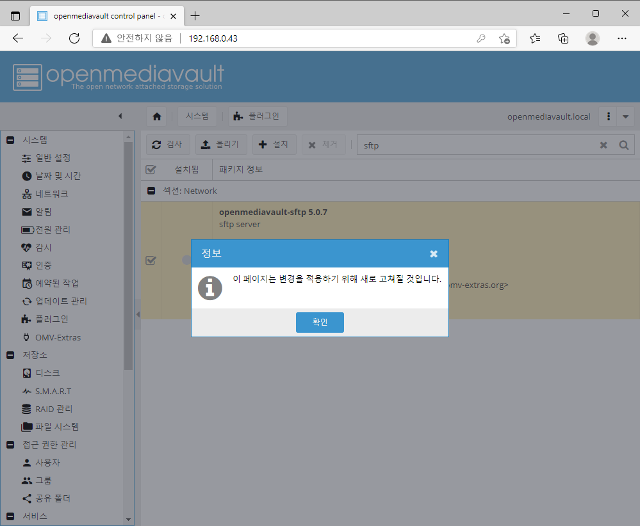This screenshot has width=640, height=526.
Task: Click the sidebar splitter collapse handle
Action: (138, 314)
